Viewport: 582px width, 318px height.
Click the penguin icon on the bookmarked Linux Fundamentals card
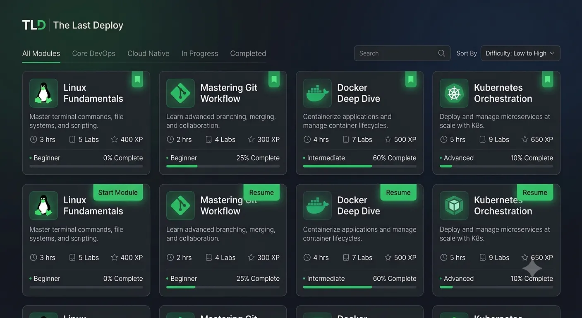[43, 93]
